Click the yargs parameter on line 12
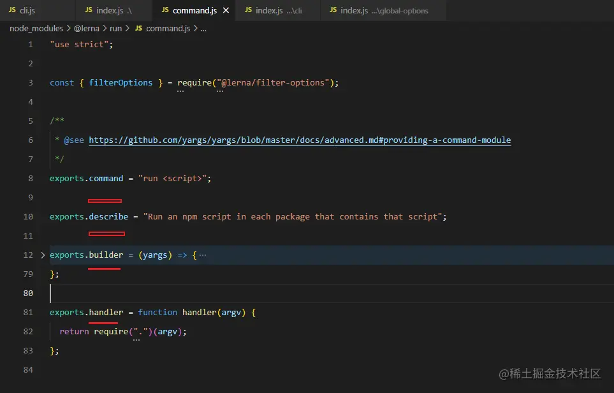 (x=155, y=255)
